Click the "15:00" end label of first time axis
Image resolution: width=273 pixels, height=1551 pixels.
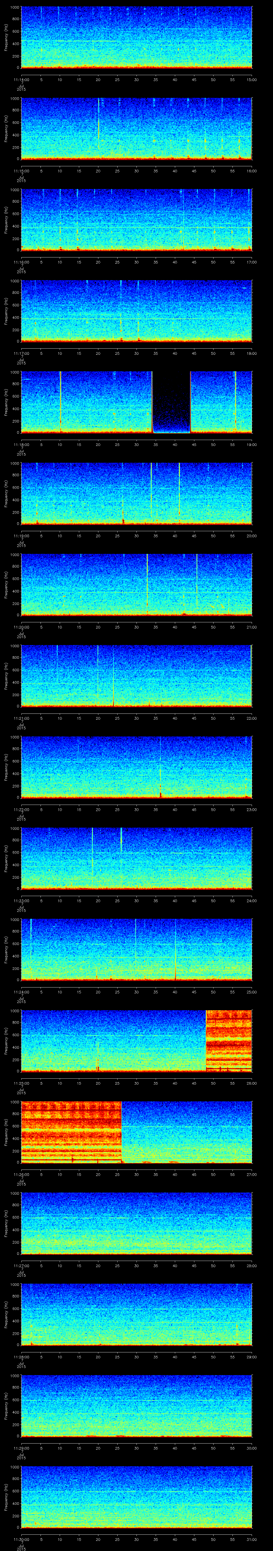(x=252, y=79)
